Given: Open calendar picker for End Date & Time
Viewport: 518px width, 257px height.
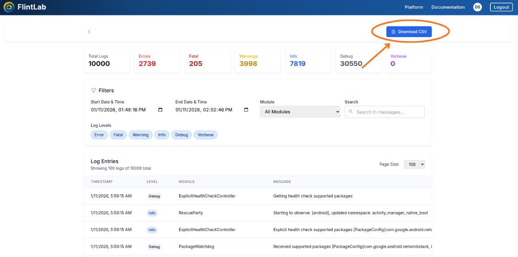Looking at the screenshot, I should [x=246, y=110].
